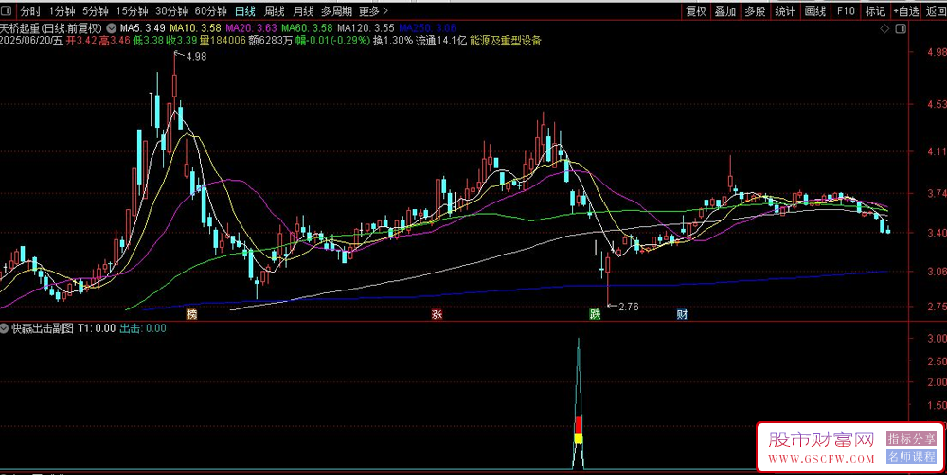Click the 换1.30% turnover rate
The width and height of the screenshot is (947, 475).
393,41
